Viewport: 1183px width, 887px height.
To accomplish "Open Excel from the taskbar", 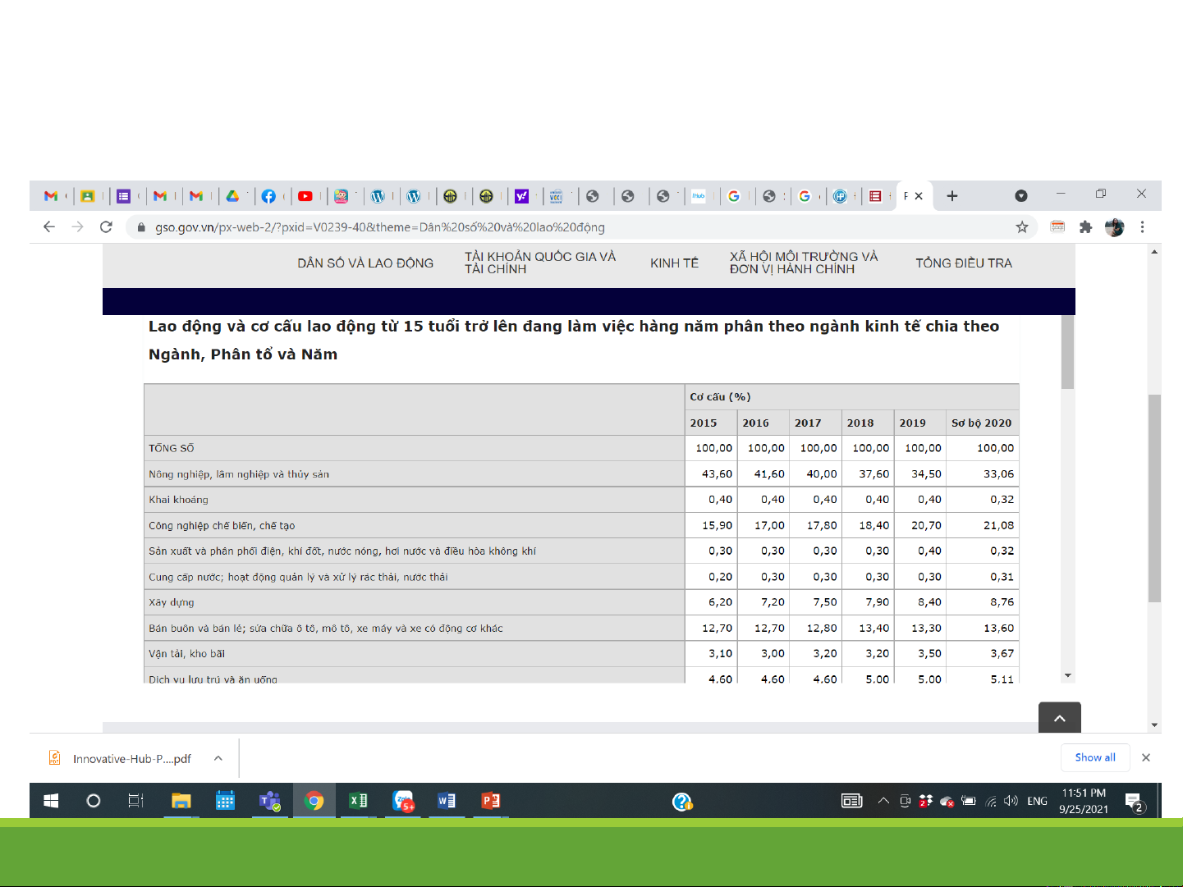I will pyautogui.click(x=359, y=801).
